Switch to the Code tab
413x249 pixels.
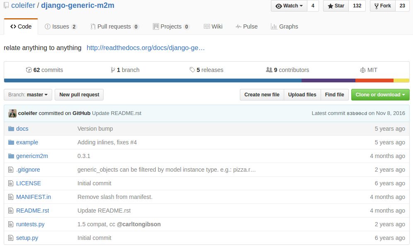point(21,26)
